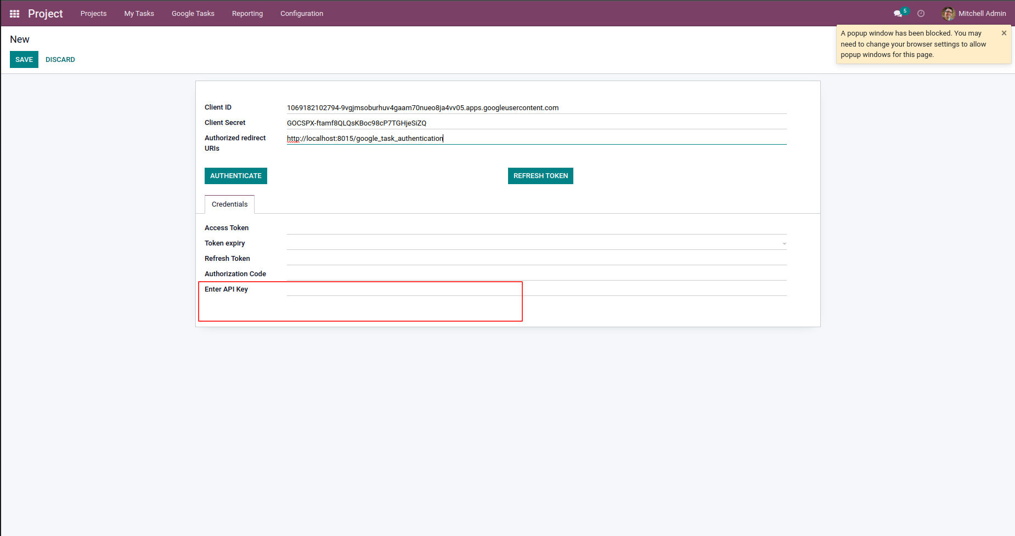Click the 'Access Token' field label

[x=227, y=228]
